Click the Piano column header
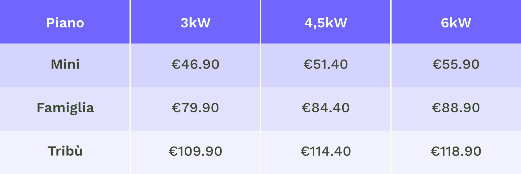 [65, 23]
